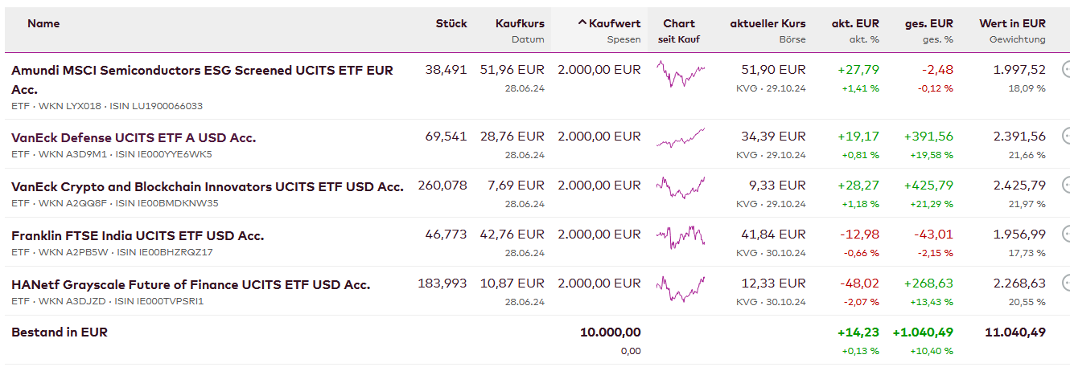The width and height of the screenshot is (1070, 367).
Task: Select the Chart seit Kauf column header
Action: (679, 23)
